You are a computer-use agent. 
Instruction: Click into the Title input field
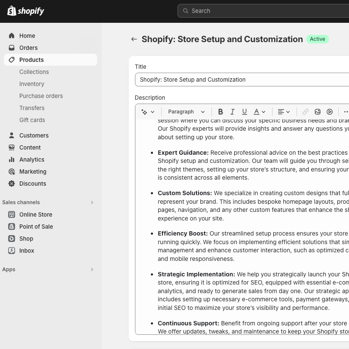pos(242,80)
